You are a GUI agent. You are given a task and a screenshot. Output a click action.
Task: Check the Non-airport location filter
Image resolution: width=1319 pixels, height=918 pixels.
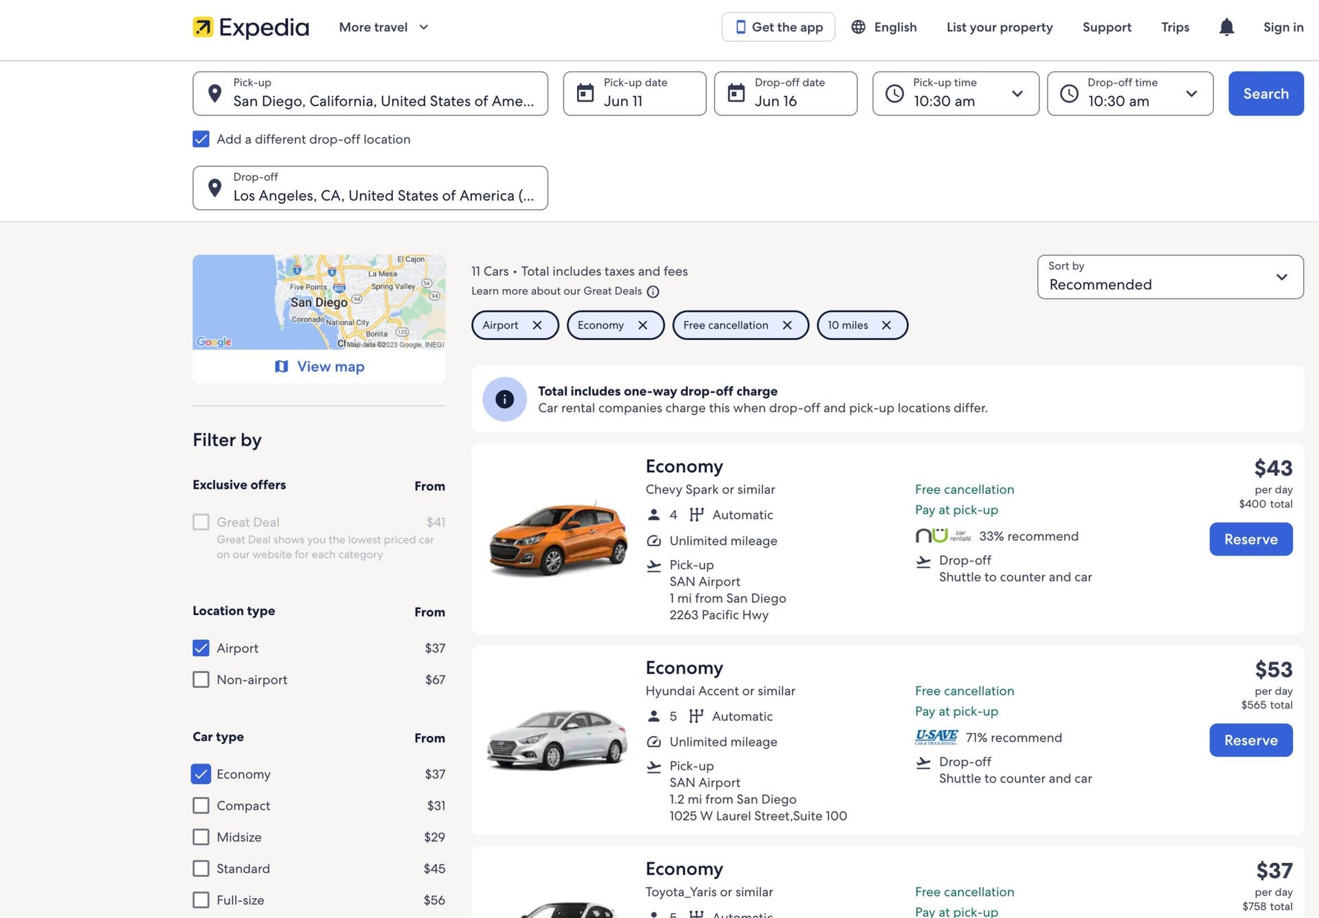(200, 679)
